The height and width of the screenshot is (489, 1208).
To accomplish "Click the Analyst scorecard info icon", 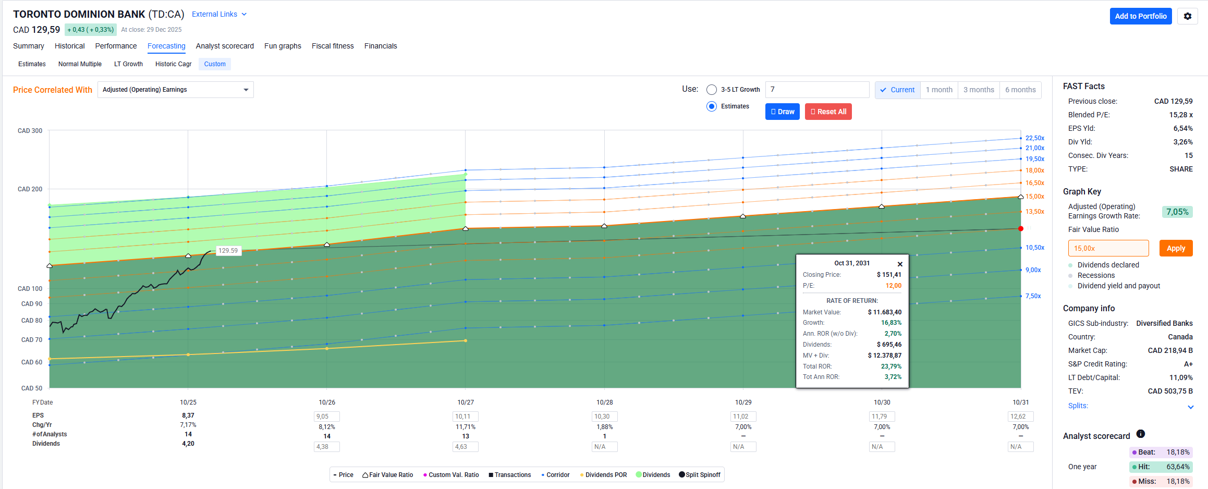I will coord(1140,434).
